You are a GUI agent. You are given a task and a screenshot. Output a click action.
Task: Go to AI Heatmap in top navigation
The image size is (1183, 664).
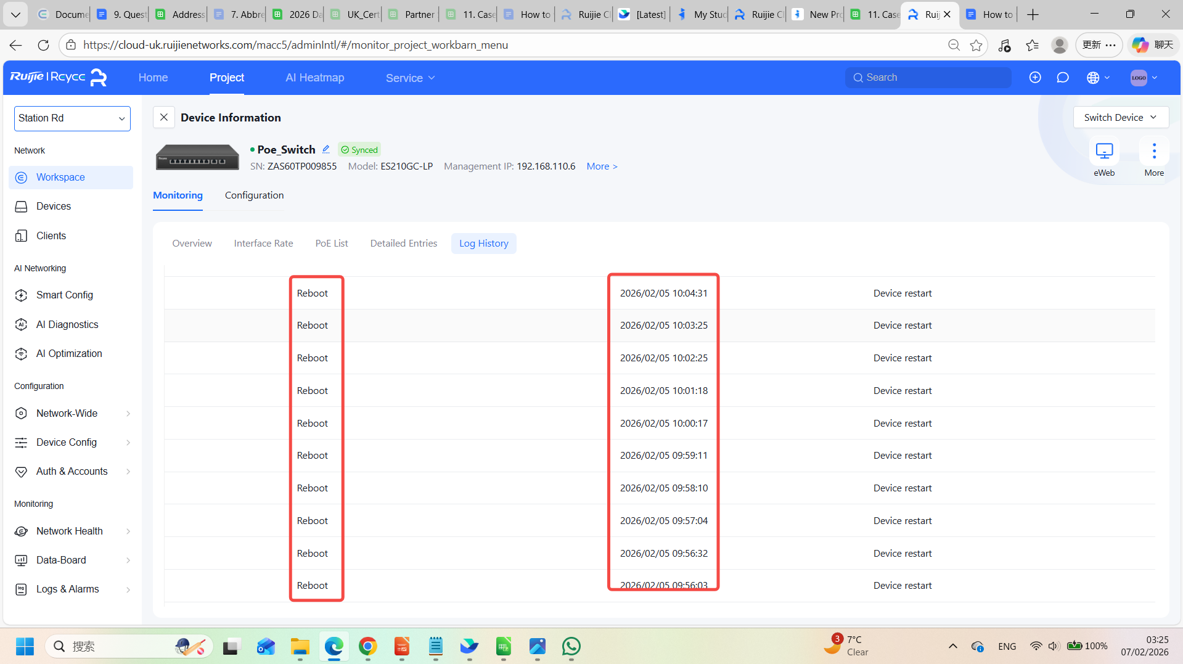click(314, 78)
